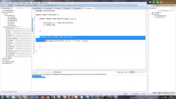Open Run button dropdown arrow
The height and width of the screenshot is (99, 176).
pyautogui.click(x=50, y=5)
